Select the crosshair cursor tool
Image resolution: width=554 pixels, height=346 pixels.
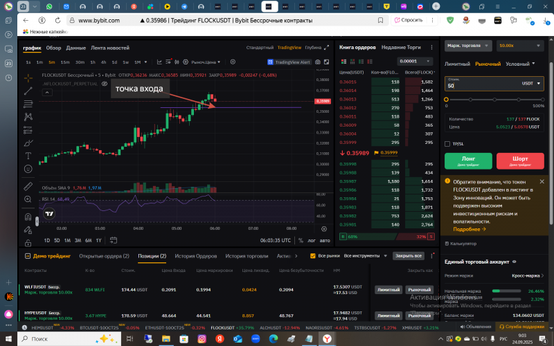tap(28, 78)
